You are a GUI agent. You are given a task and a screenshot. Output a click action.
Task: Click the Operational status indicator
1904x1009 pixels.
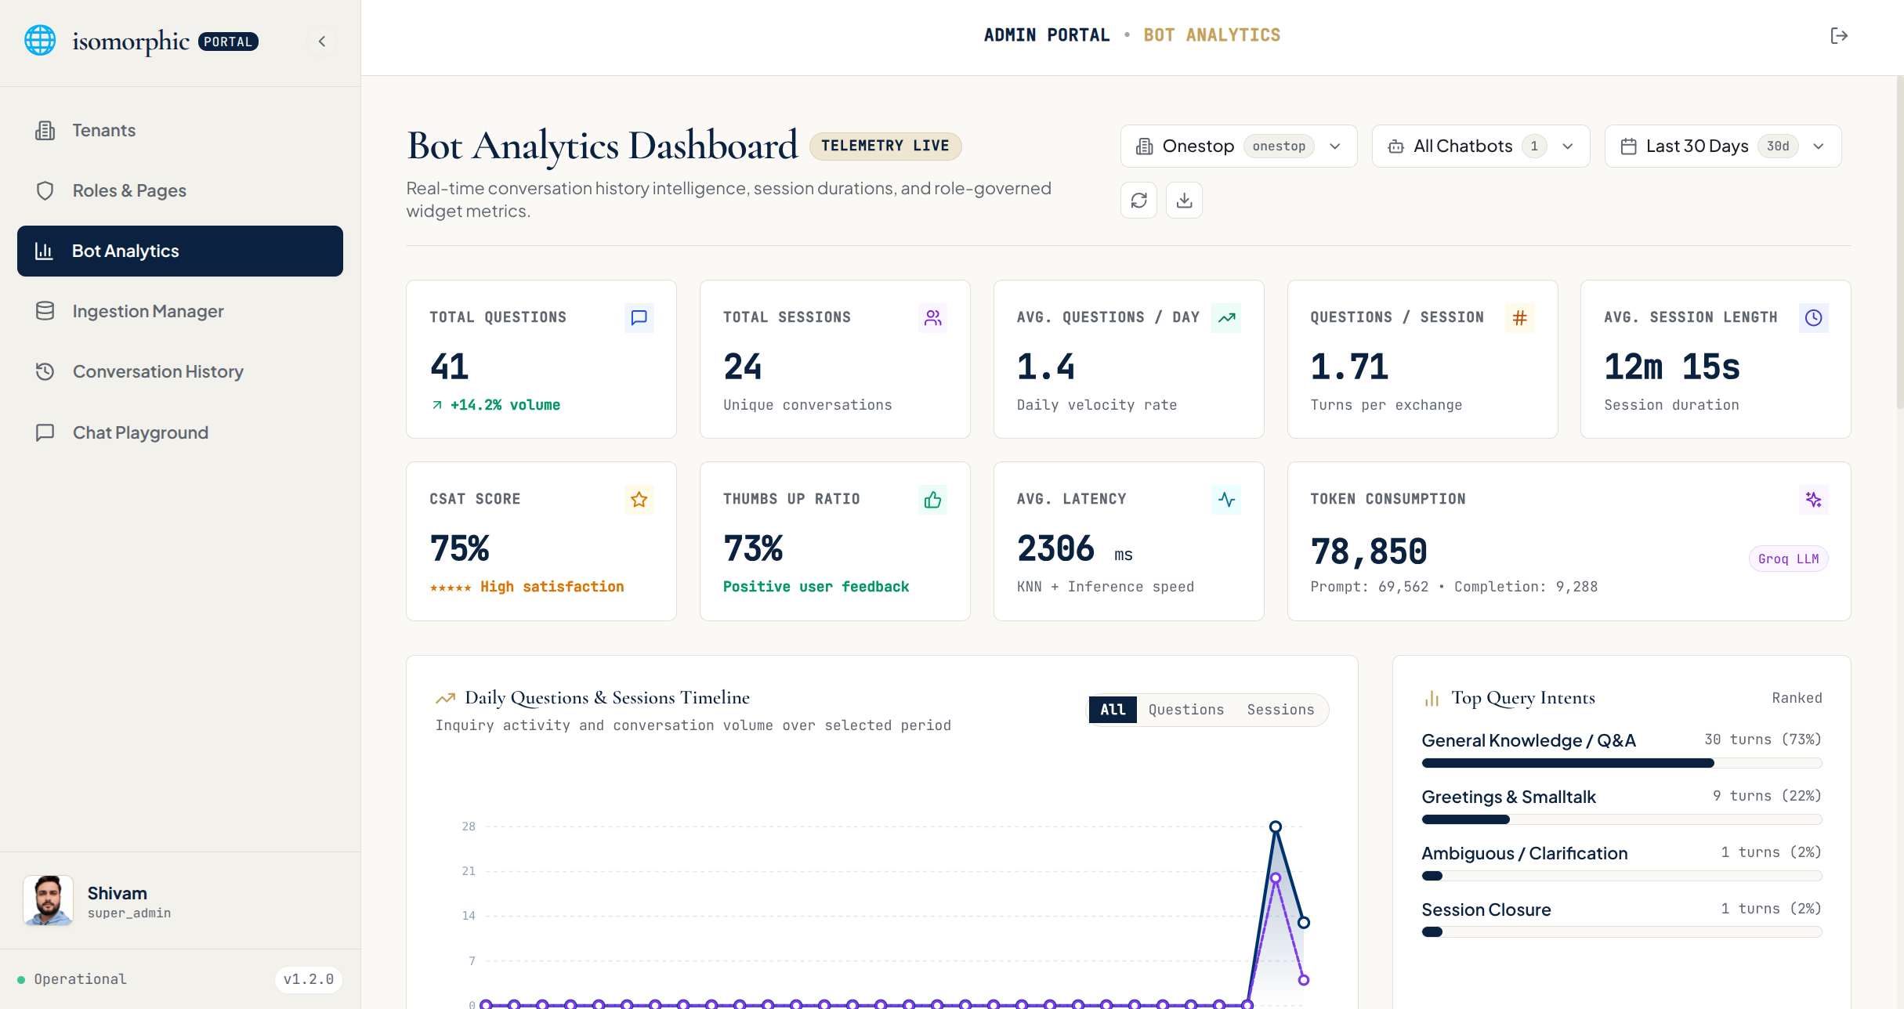coord(72,979)
